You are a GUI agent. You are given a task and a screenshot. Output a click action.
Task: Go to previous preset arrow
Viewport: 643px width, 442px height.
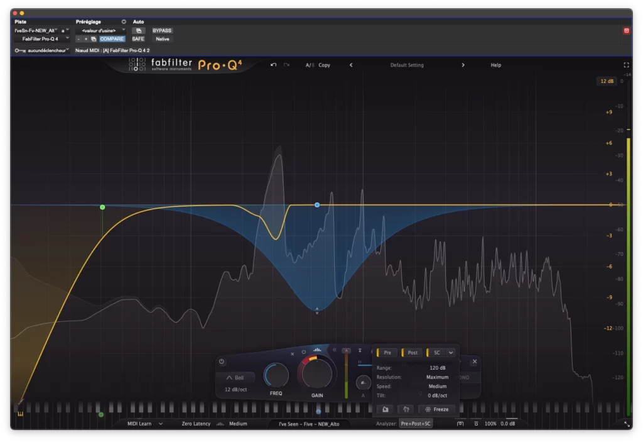click(x=351, y=65)
